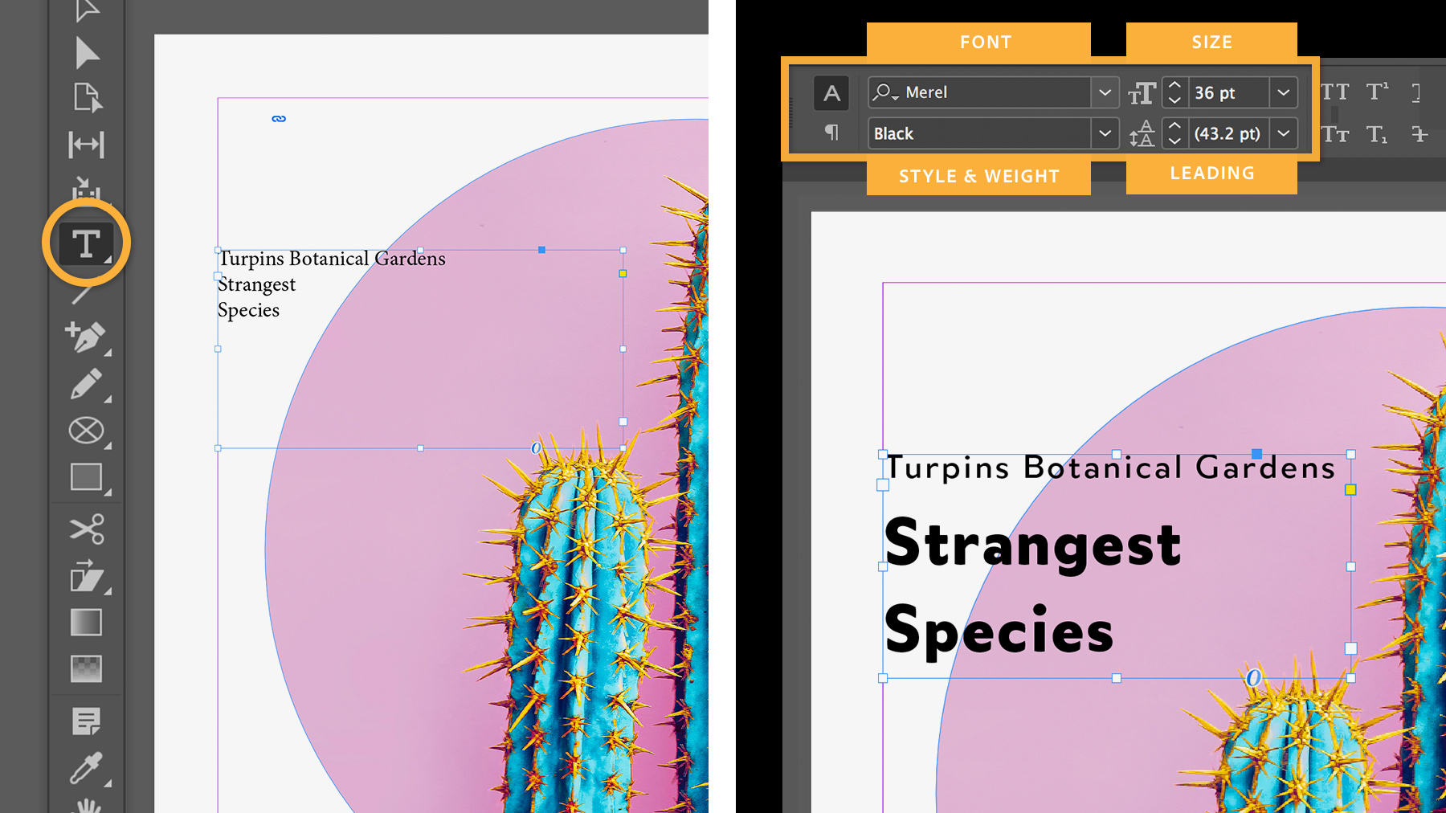Pick the Pencil tool
This screenshot has height=813, width=1446.
(87, 386)
